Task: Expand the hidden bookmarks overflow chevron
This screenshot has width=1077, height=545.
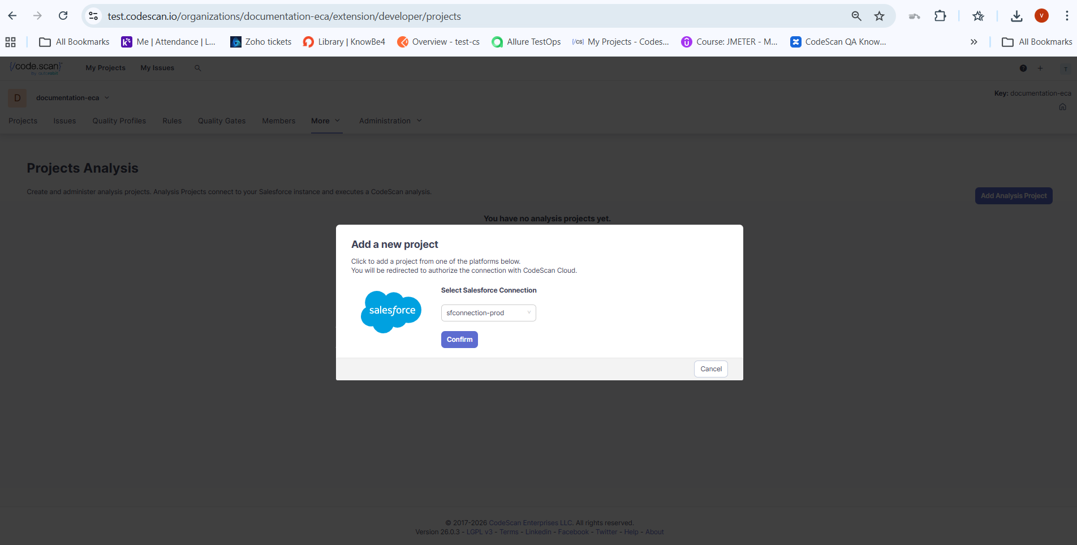Action: 973,42
